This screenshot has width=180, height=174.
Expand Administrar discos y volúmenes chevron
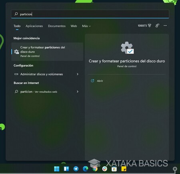tap(78, 74)
